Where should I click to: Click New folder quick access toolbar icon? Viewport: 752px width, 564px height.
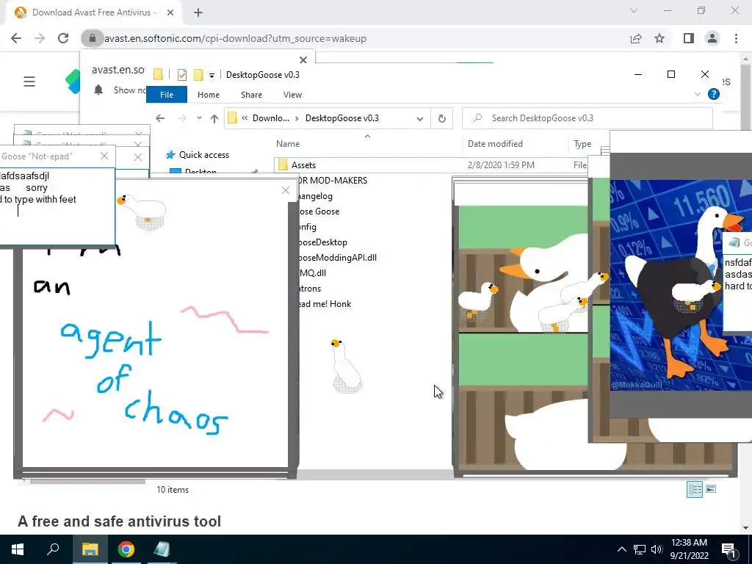click(198, 75)
